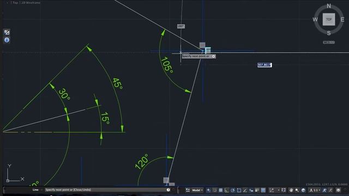Open the WCS dropdown below the ViewCube

tap(329, 42)
